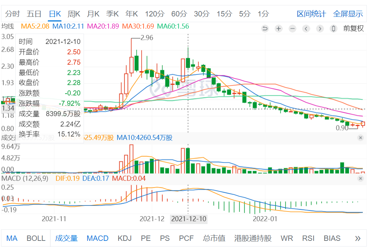Select the 60分 timeframe tab

pos(179,14)
